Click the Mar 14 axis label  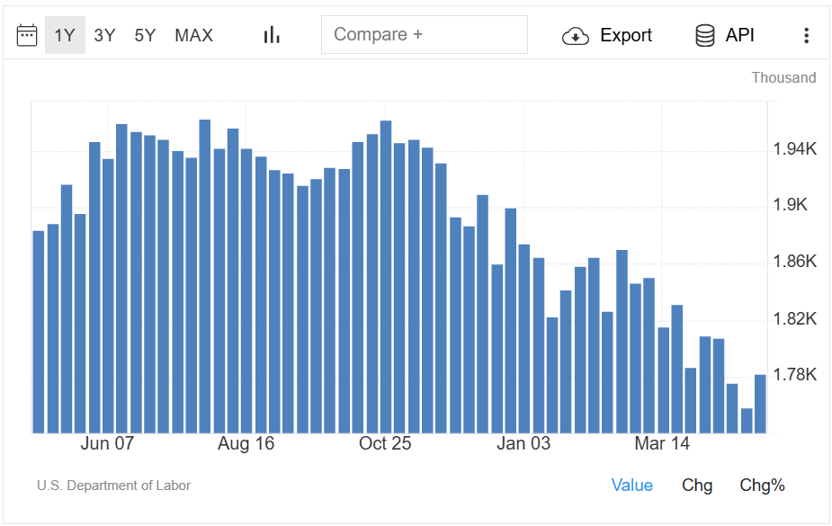pos(662,443)
